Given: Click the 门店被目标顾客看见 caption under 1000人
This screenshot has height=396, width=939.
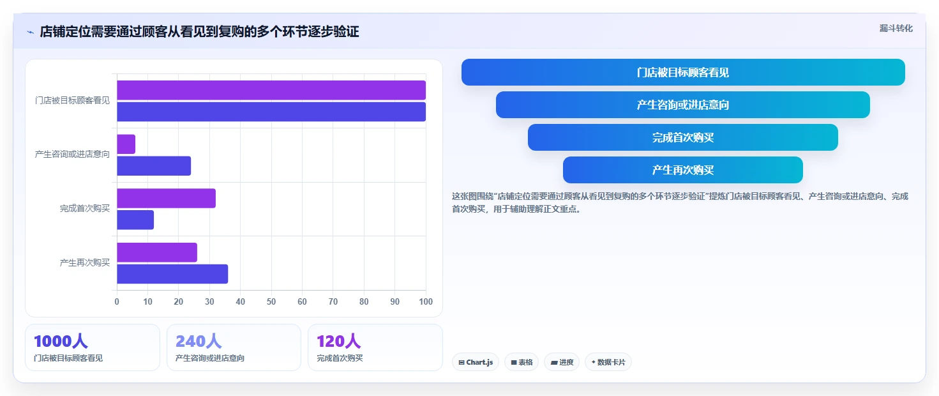Looking at the screenshot, I should click(x=68, y=358).
